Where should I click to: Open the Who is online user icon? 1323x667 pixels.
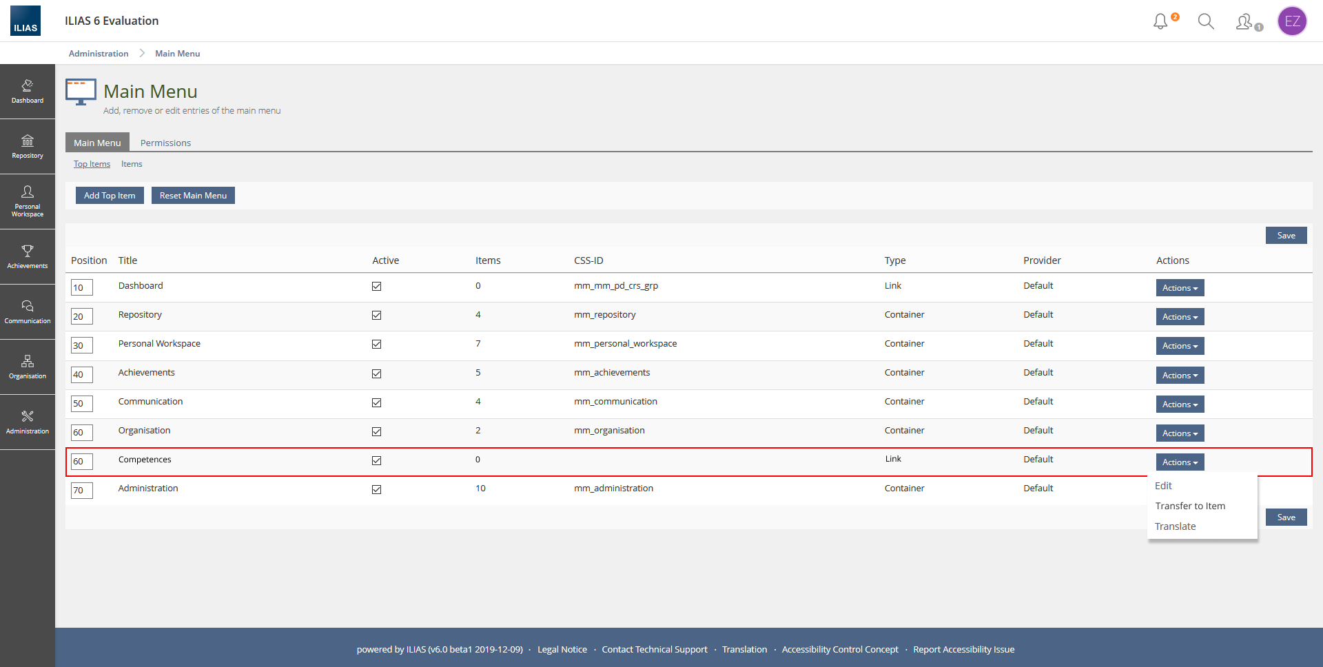1245,22
